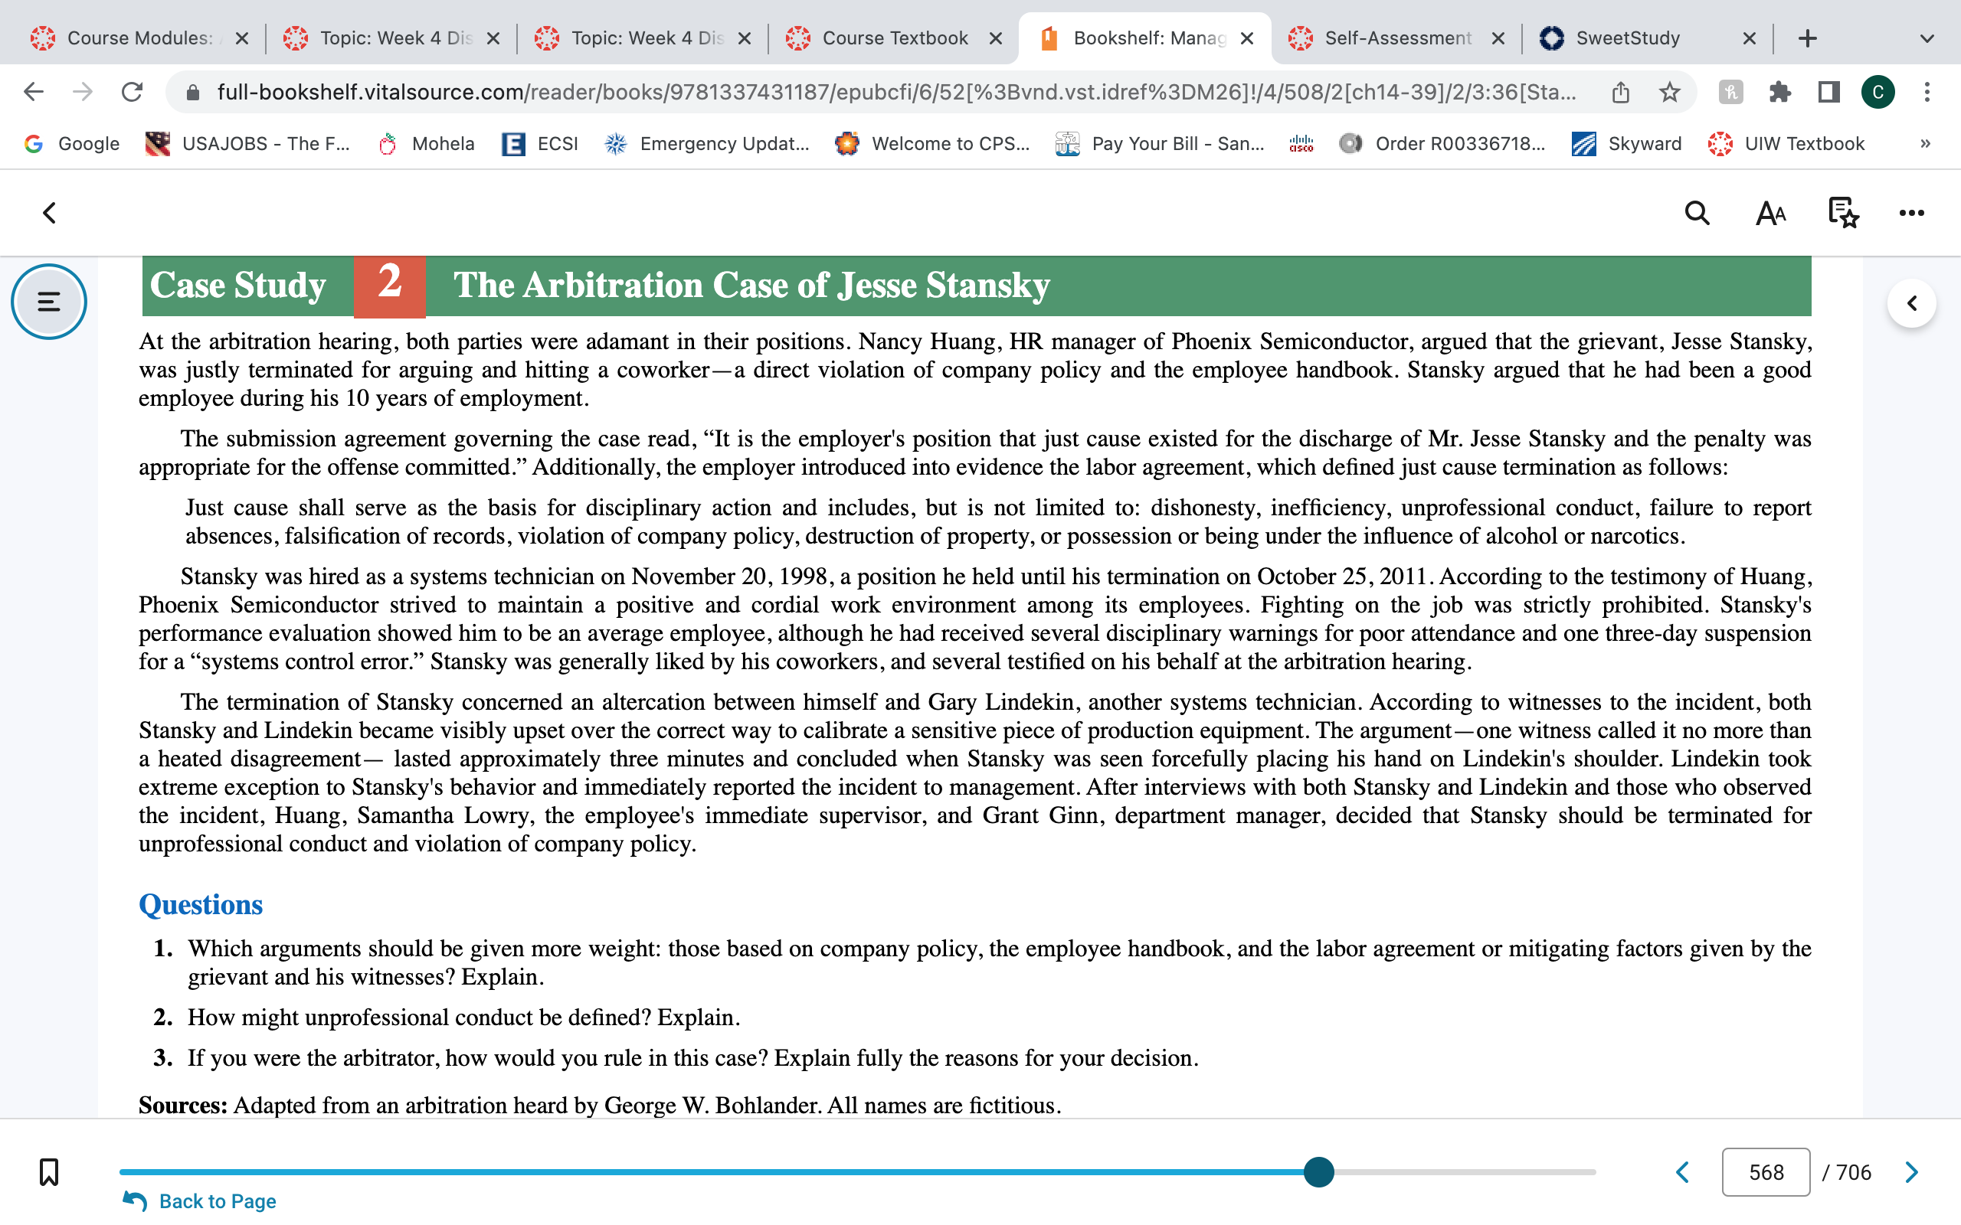The image size is (1961, 1225).
Task: Open the Cisco bookmark icon
Action: pos(1301,143)
